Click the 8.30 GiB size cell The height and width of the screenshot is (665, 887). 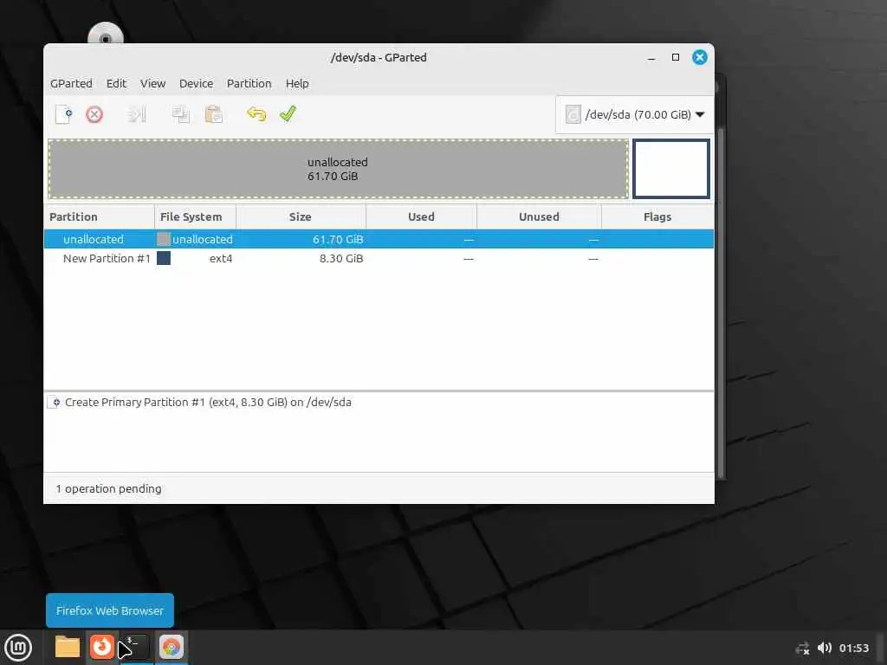pyautogui.click(x=341, y=258)
